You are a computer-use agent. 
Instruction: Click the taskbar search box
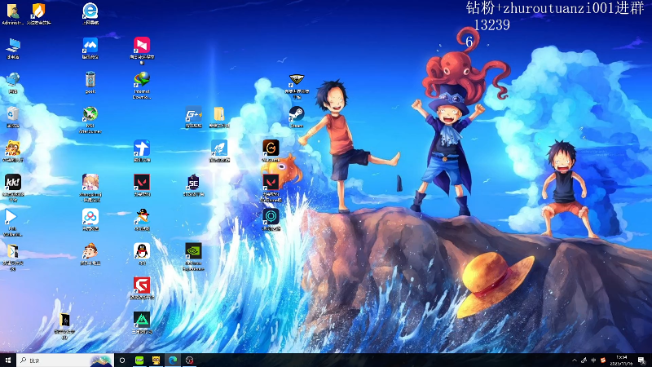pyautogui.click(x=65, y=360)
